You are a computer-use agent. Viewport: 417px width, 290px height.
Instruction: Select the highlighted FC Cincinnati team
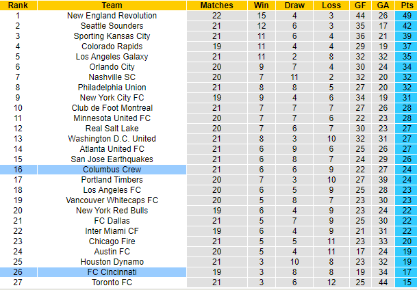coord(112,272)
